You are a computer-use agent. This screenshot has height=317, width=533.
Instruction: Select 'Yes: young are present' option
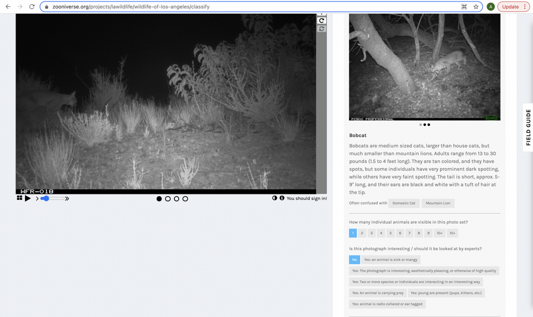[446, 293]
